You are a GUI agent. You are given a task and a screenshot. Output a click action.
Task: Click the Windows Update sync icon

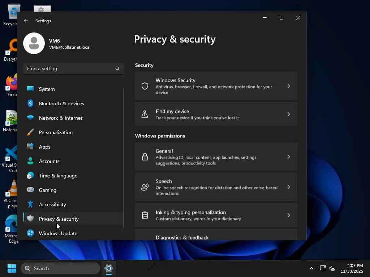click(30, 233)
